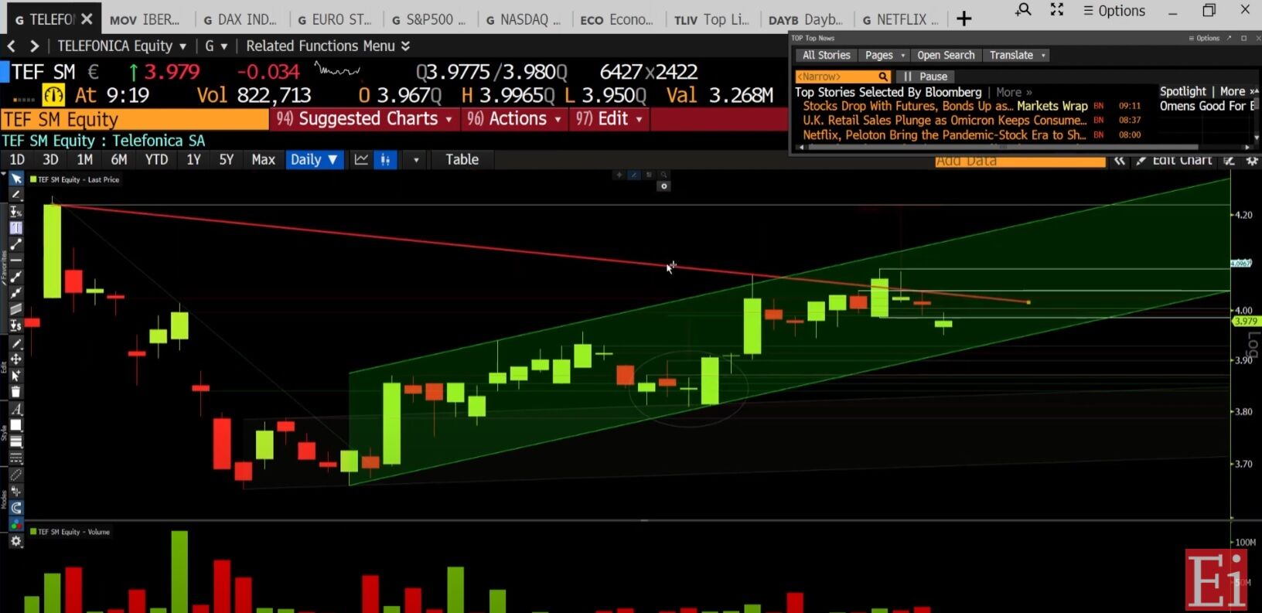Open the color mode circles icon

(15, 525)
